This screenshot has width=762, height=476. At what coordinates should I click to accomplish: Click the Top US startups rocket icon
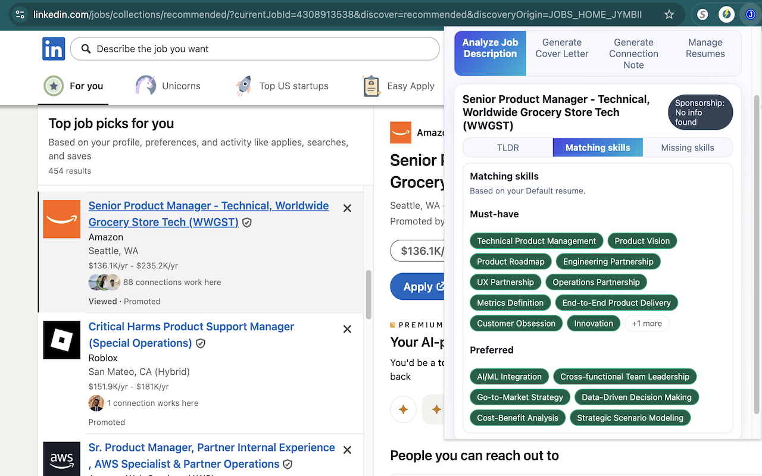point(243,86)
